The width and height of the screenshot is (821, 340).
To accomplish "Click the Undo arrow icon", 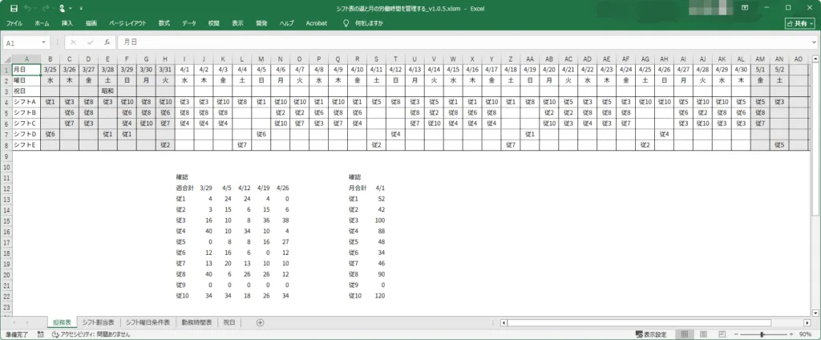I will (x=26, y=7).
